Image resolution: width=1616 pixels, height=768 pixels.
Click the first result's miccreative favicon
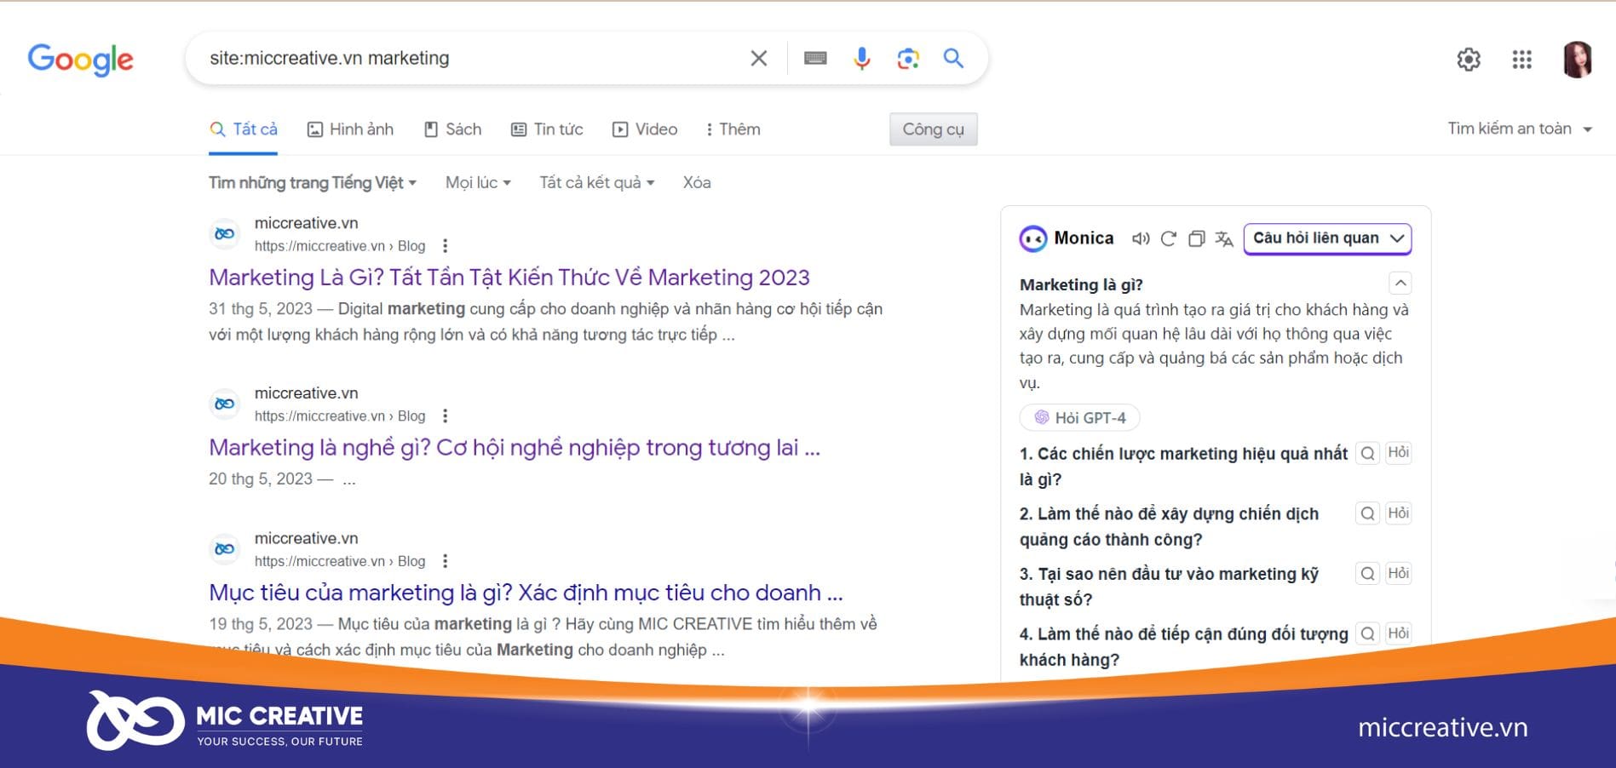coord(225,234)
